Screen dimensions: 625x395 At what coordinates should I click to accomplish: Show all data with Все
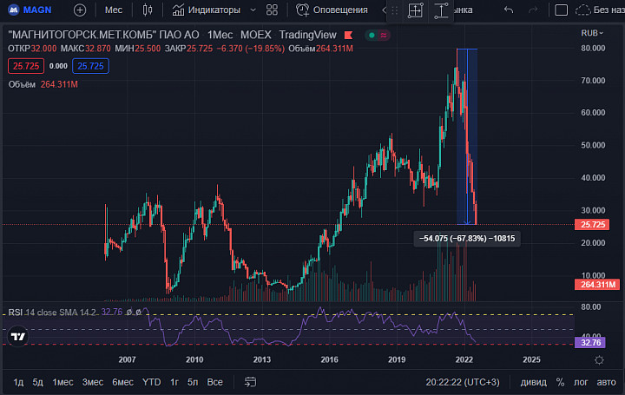tap(215, 382)
